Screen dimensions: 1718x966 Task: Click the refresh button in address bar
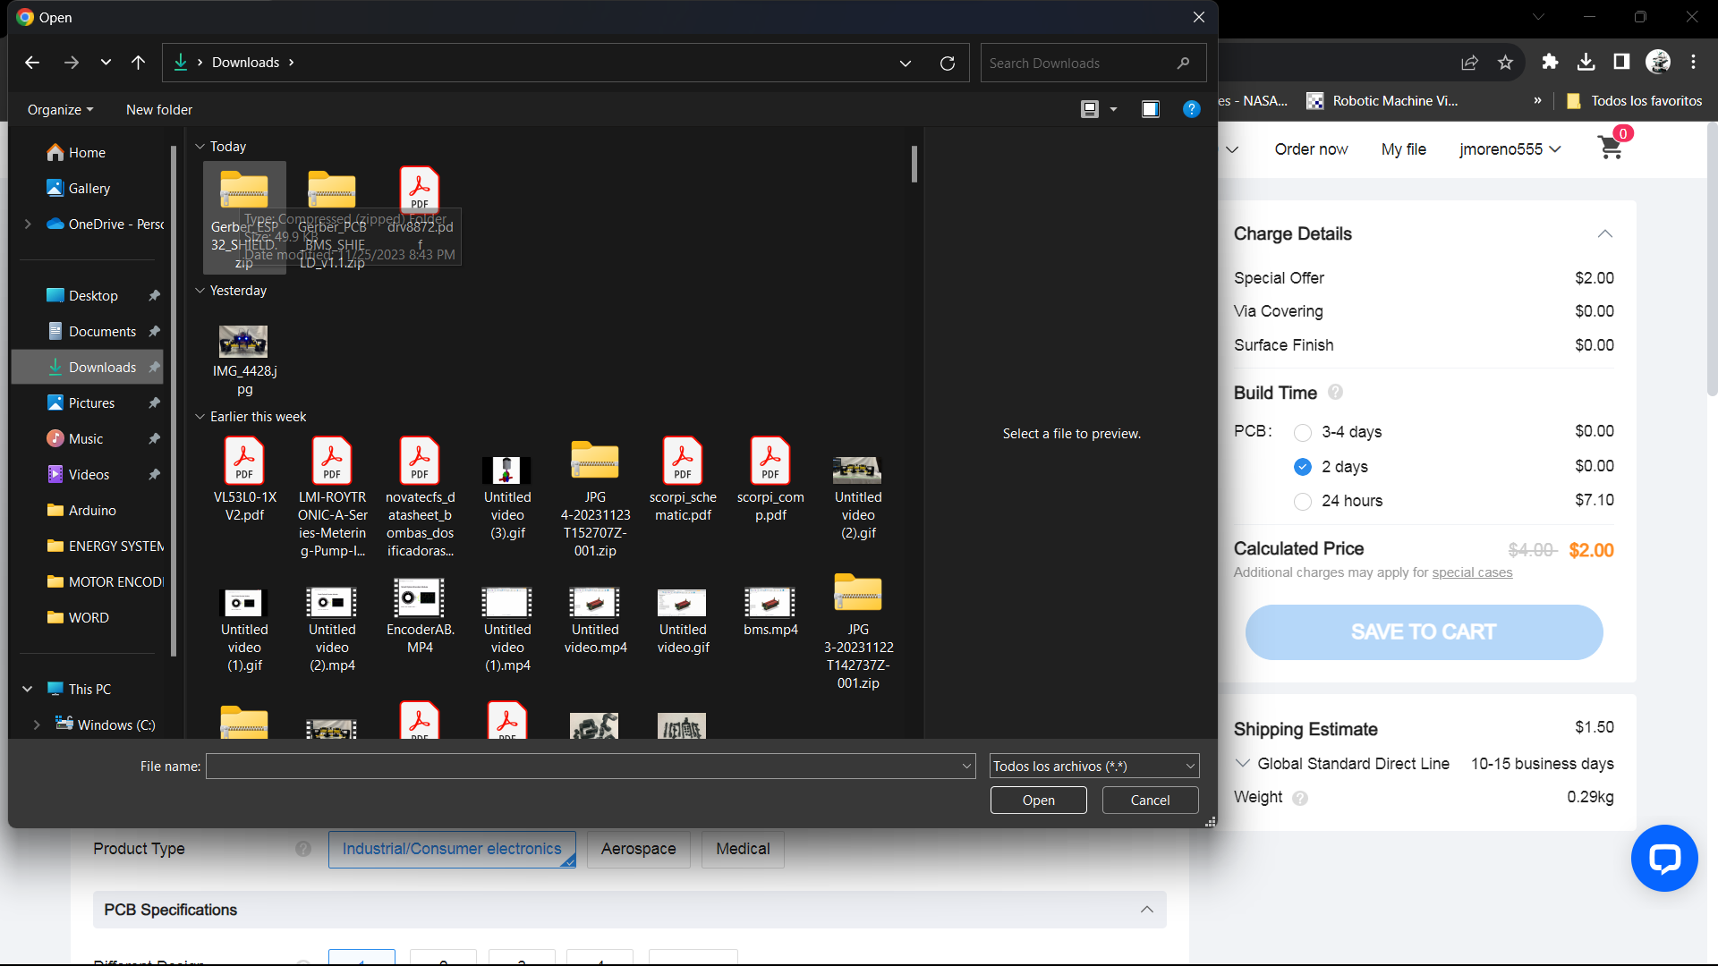click(948, 64)
